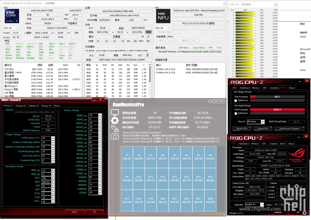This screenshot has height=220, width=311.
Task: Open Memory tab in the CPU-Z Processor window
Action: [x=255, y=144]
